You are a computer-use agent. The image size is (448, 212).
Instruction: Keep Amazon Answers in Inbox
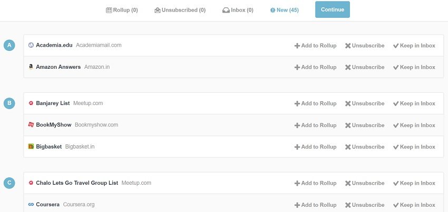point(414,67)
